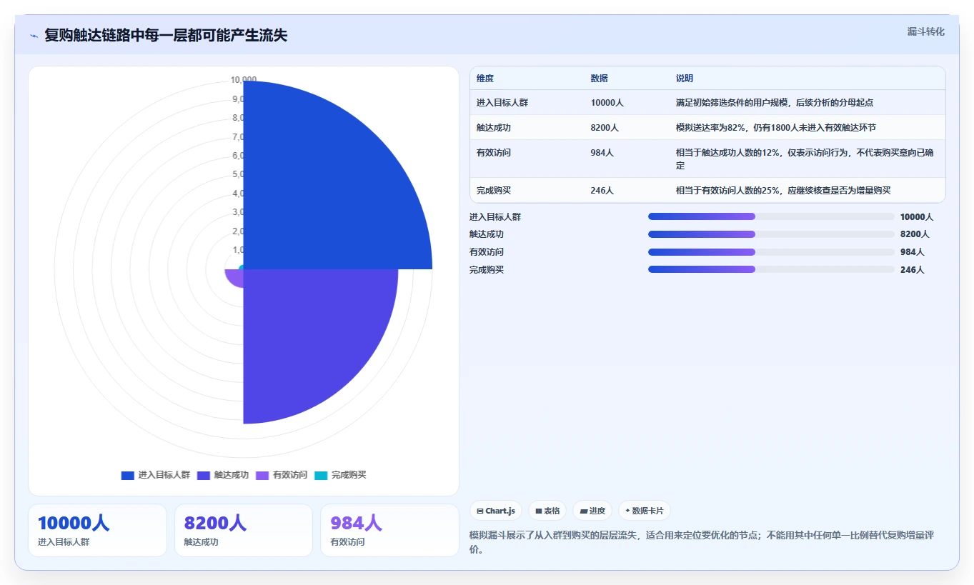The height and width of the screenshot is (585, 974).
Task: Click the 完成购买 progress bar
Action: pyautogui.click(x=771, y=269)
